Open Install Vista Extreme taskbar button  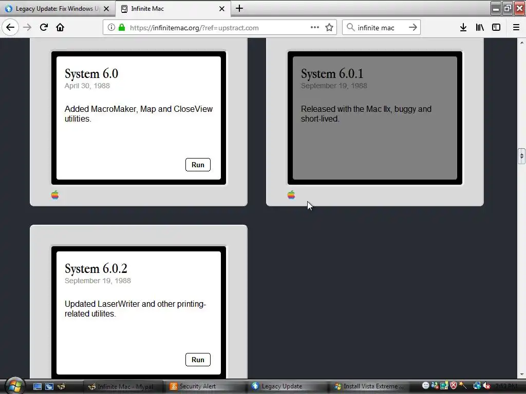pyautogui.click(x=370, y=386)
